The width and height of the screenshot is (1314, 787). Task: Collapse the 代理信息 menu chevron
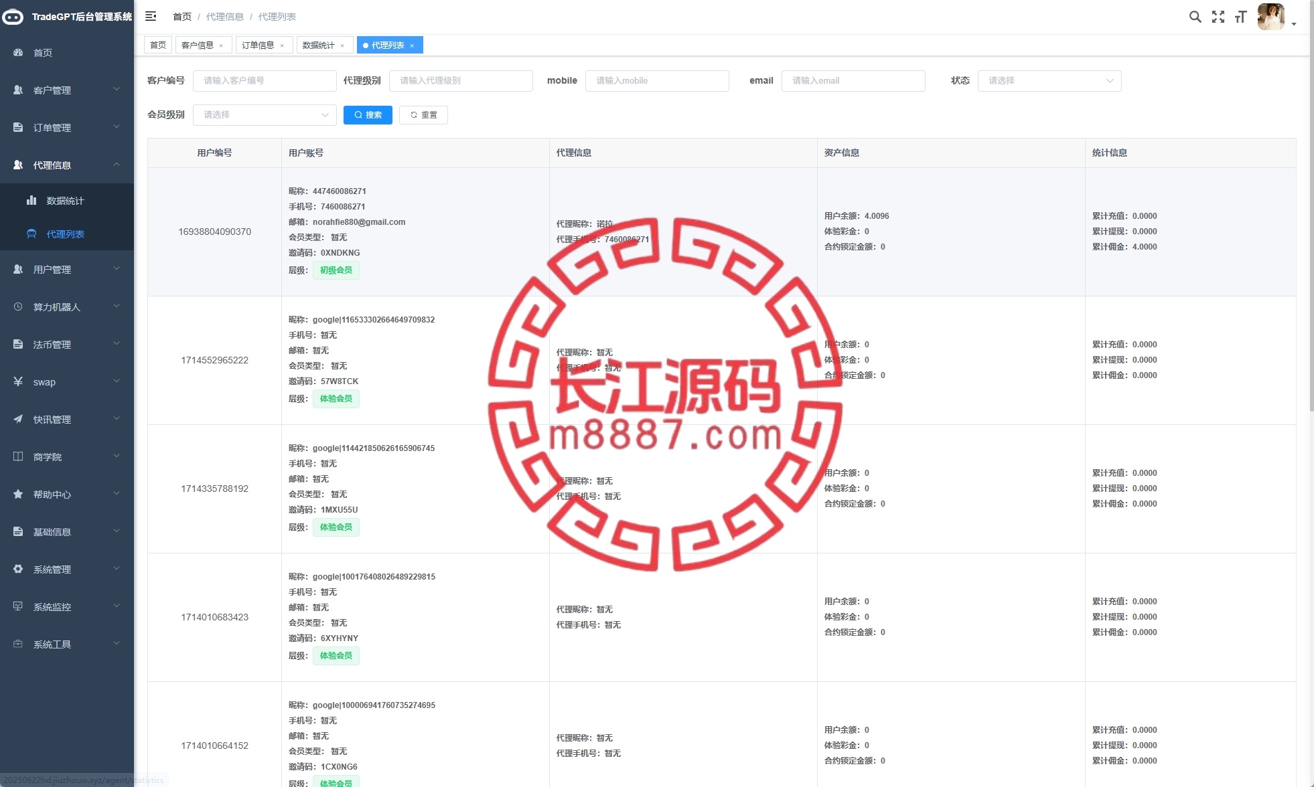point(117,165)
